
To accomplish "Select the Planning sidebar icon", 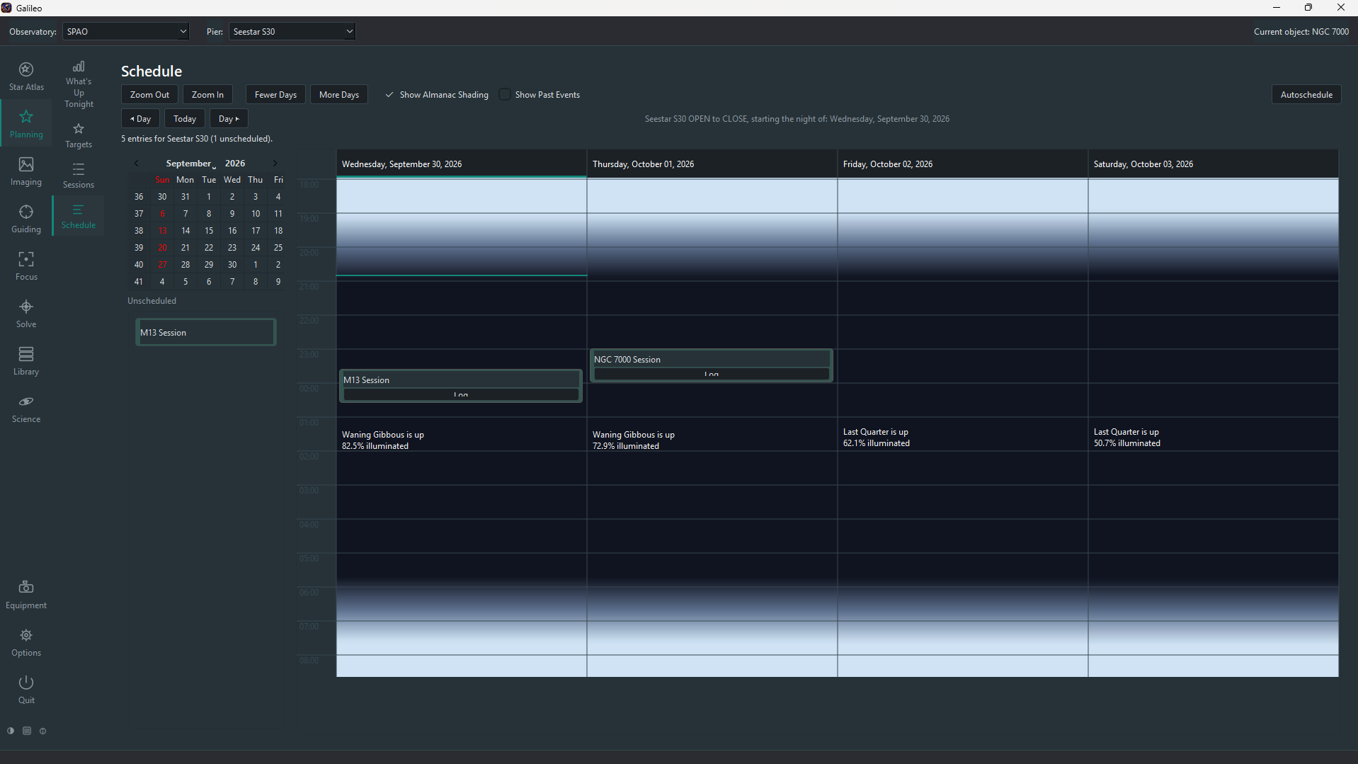I will click(26, 124).
